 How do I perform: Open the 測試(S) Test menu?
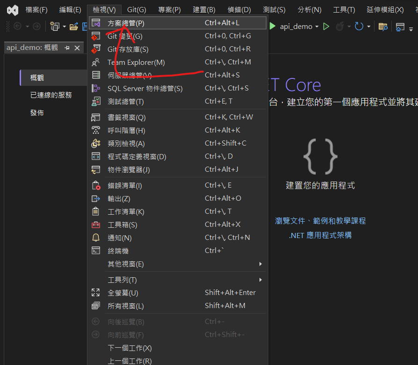pyautogui.click(x=274, y=10)
